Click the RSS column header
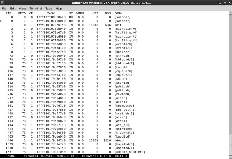 tap(108, 13)
